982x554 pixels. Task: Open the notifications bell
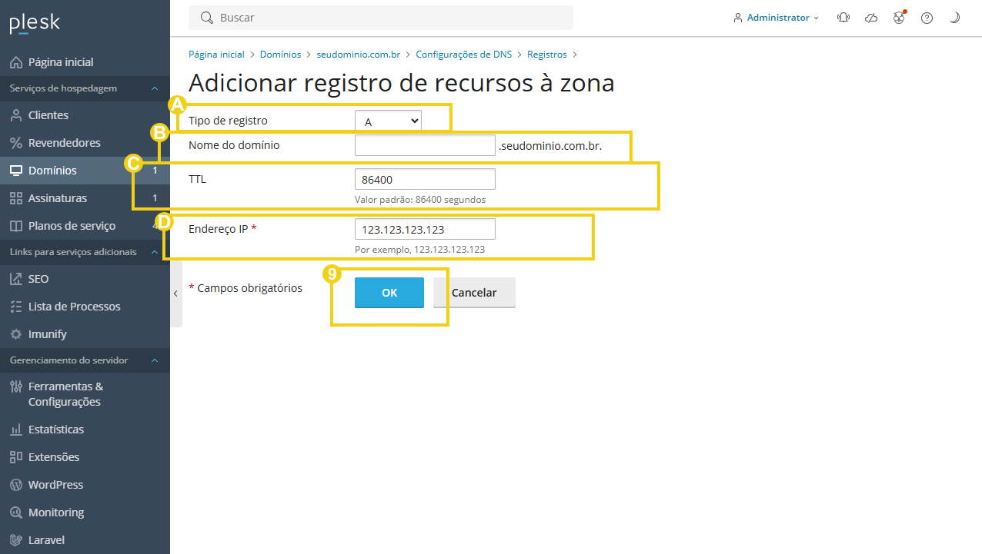click(843, 17)
